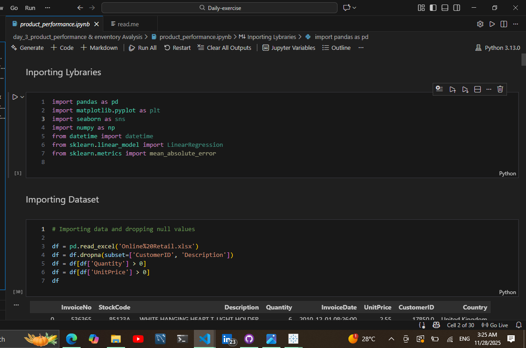Click the Daily-exercise search bar
This screenshot has width=526, height=348.
point(220,8)
